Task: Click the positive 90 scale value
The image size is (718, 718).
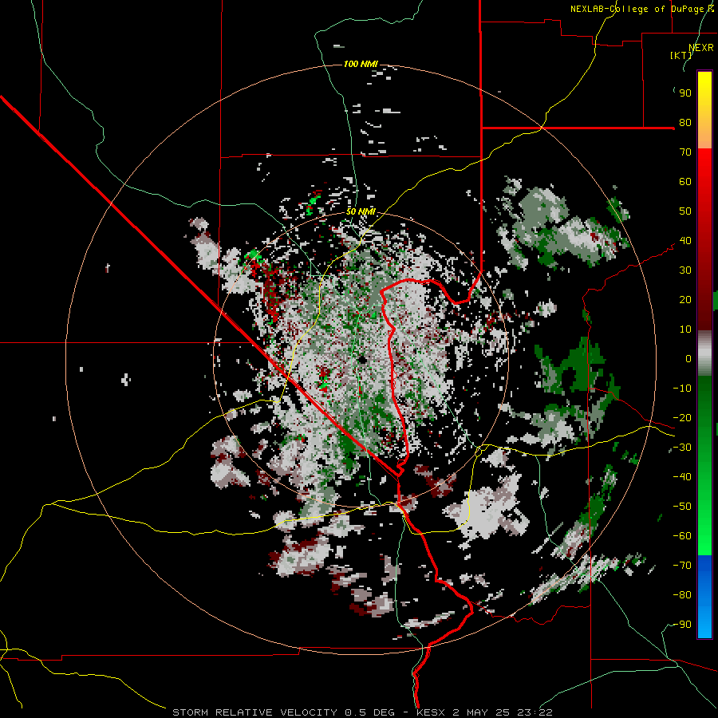Action: pos(685,93)
